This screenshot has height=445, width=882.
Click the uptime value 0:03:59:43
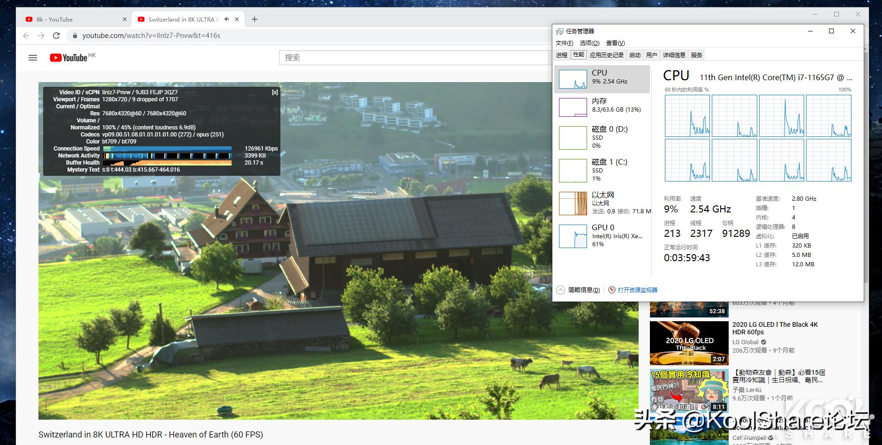click(687, 258)
